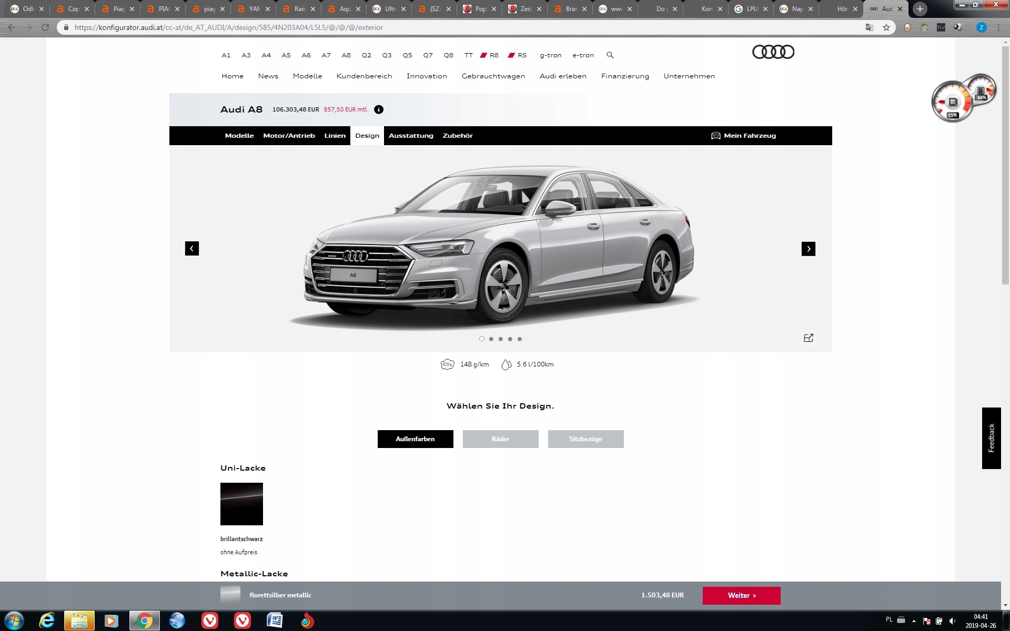Image resolution: width=1010 pixels, height=631 pixels.
Task: Click the fuel consumption drop icon
Action: 506,364
